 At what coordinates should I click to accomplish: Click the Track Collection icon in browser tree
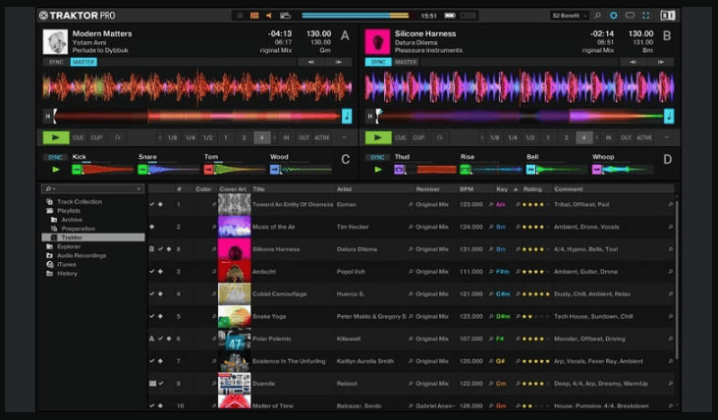[x=49, y=202]
